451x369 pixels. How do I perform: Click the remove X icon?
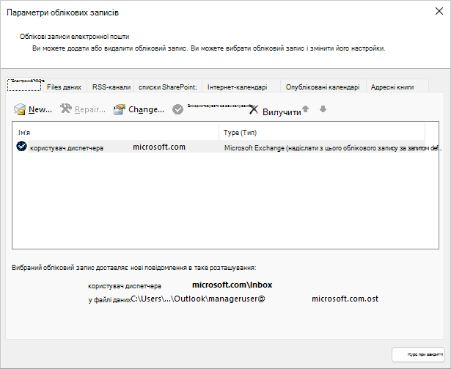(x=254, y=109)
